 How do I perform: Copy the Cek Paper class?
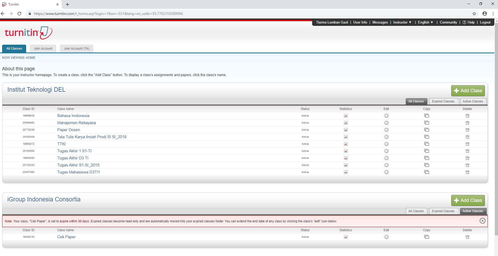[427, 237]
